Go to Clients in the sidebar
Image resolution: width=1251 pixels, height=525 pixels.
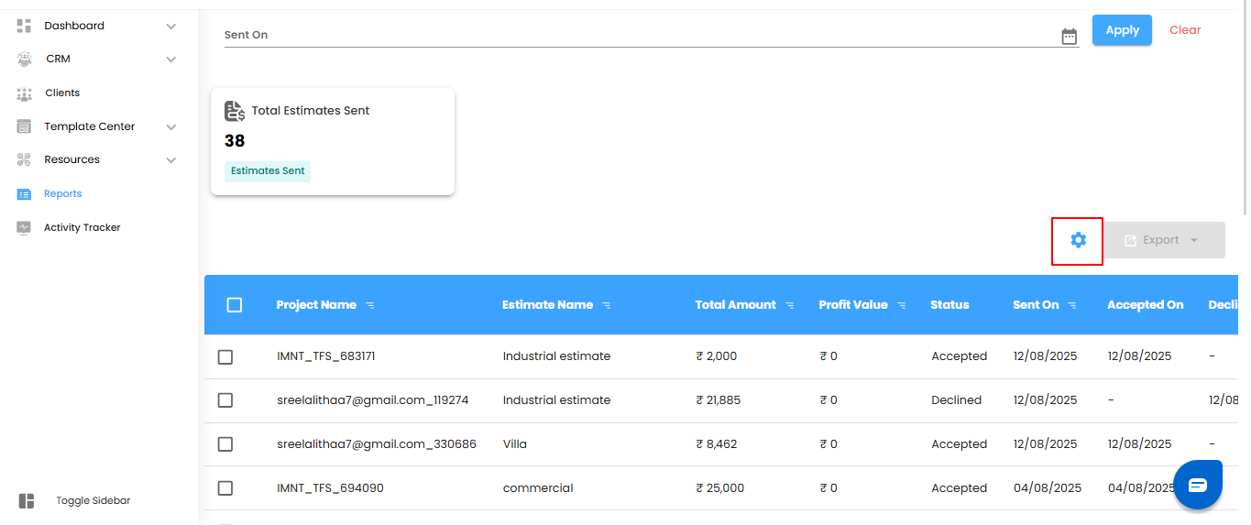tap(62, 93)
